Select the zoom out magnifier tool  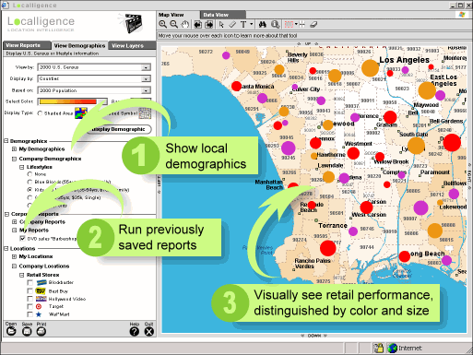point(174,24)
